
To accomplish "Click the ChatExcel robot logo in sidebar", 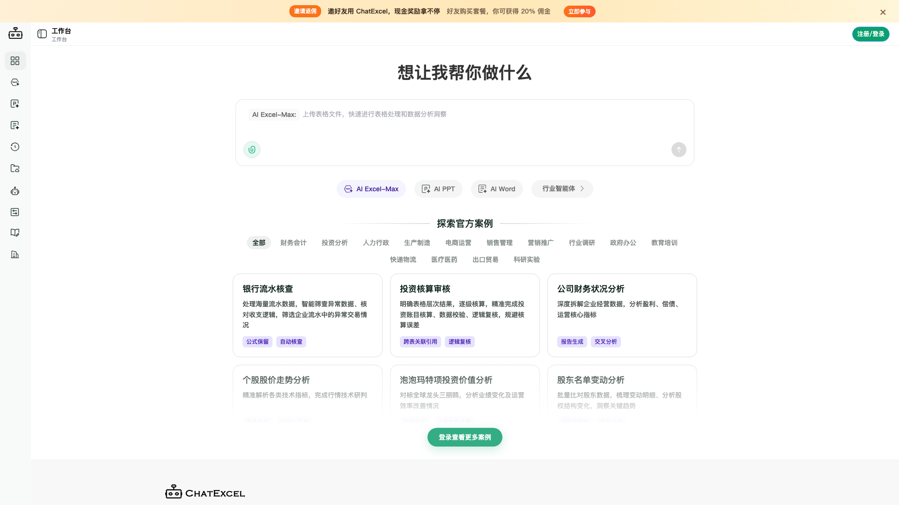I will pyautogui.click(x=15, y=33).
